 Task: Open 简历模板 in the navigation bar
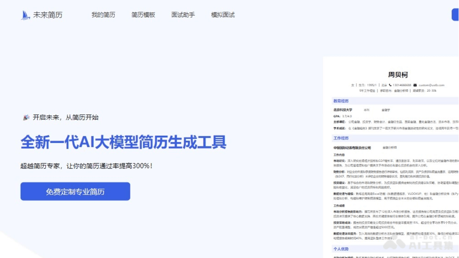coord(143,15)
